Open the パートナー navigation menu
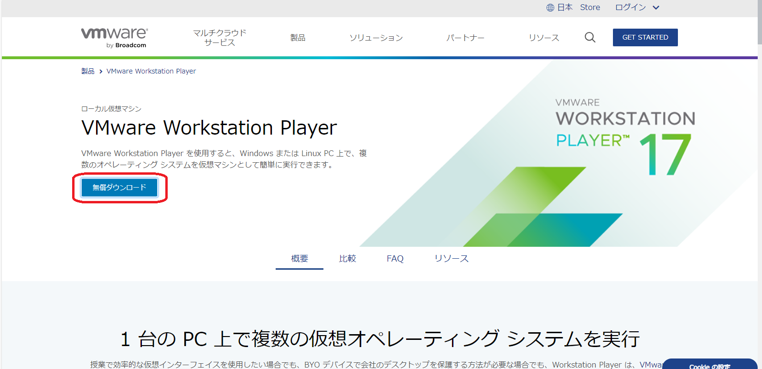Viewport: 762px width, 369px height. 465,38
